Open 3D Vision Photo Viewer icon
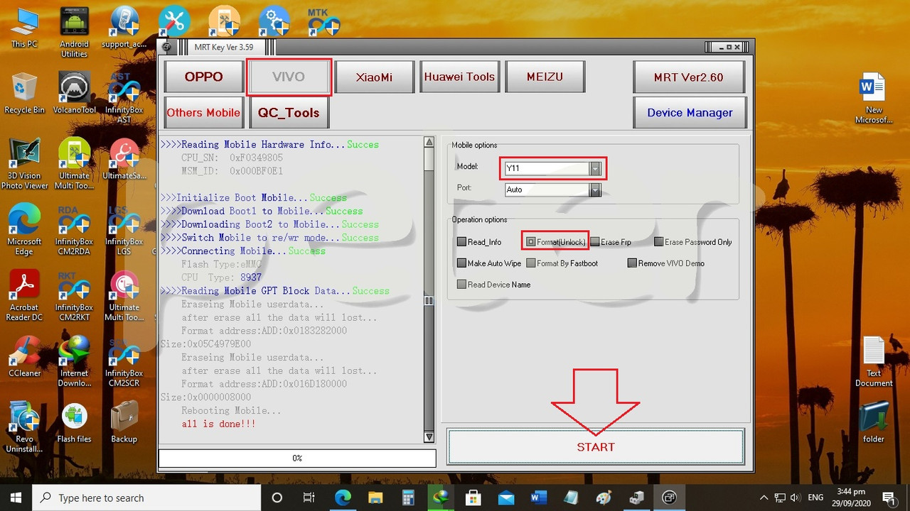Screen dimensions: 910x511 [x=24, y=165]
